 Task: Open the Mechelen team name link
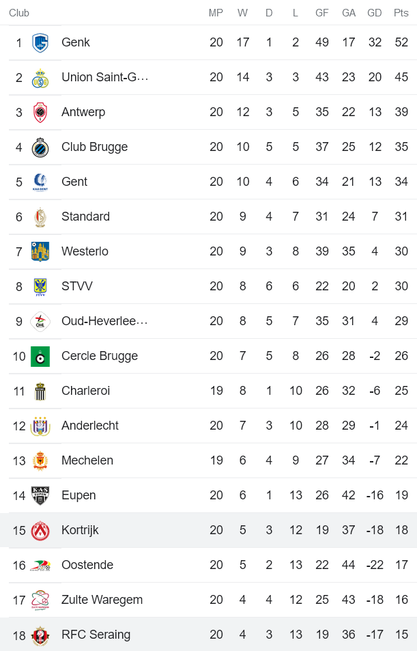click(87, 460)
